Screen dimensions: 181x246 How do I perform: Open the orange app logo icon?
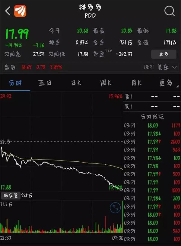tap(20, 11)
